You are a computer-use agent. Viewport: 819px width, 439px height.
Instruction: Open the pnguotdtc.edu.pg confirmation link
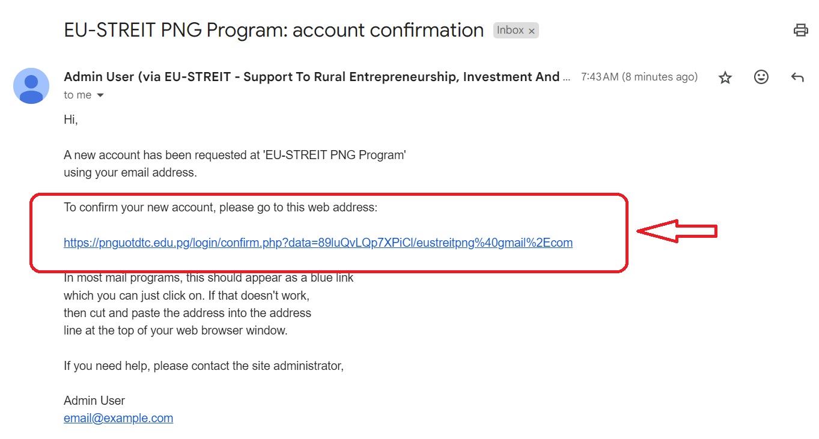click(x=318, y=243)
